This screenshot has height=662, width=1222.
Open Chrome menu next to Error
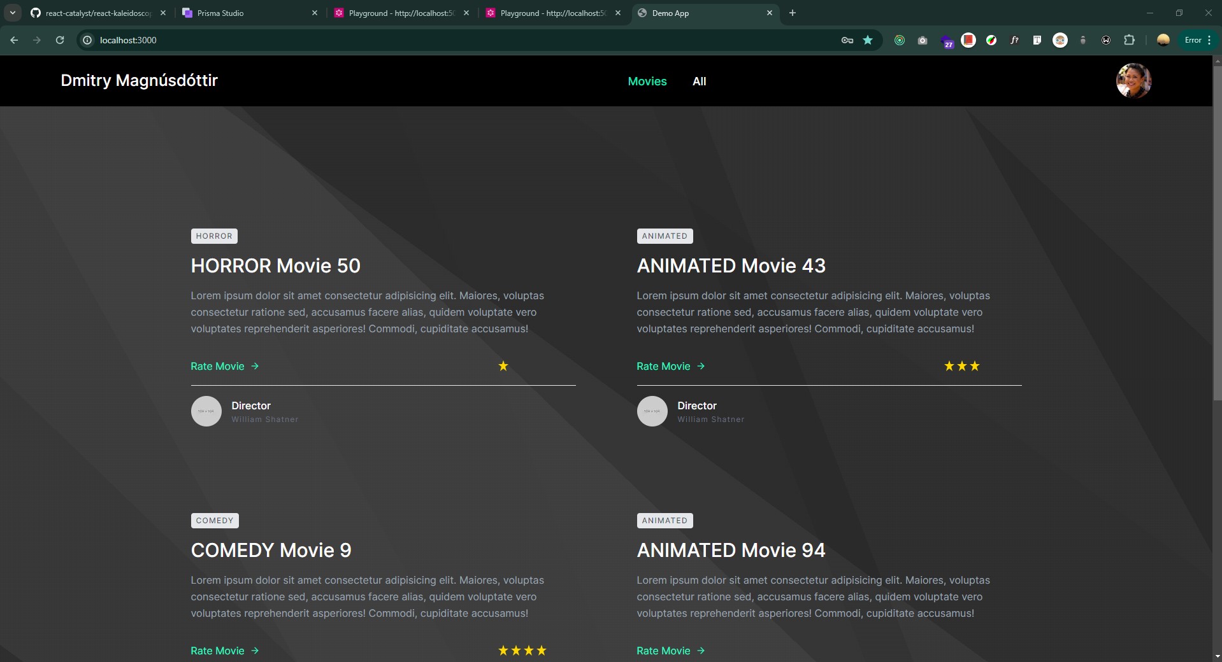tap(1209, 40)
